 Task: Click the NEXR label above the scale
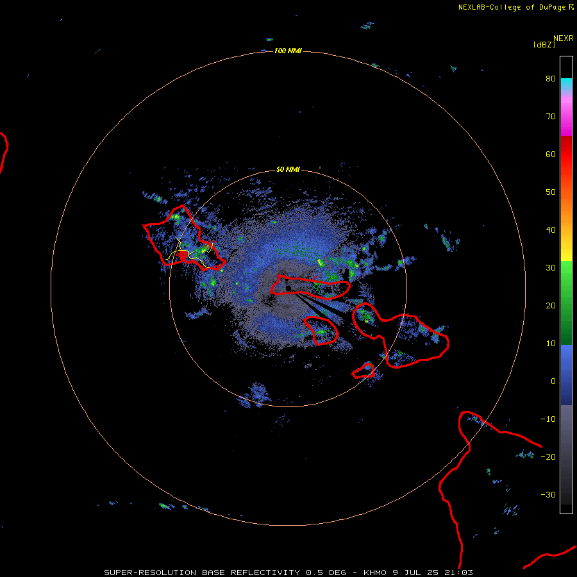coord(563,38)
